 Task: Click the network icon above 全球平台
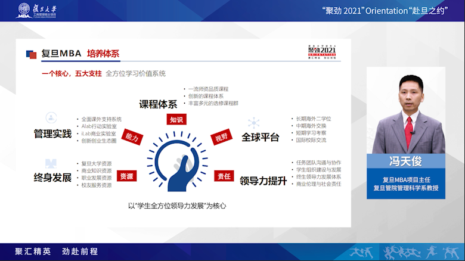pos(253,123)
